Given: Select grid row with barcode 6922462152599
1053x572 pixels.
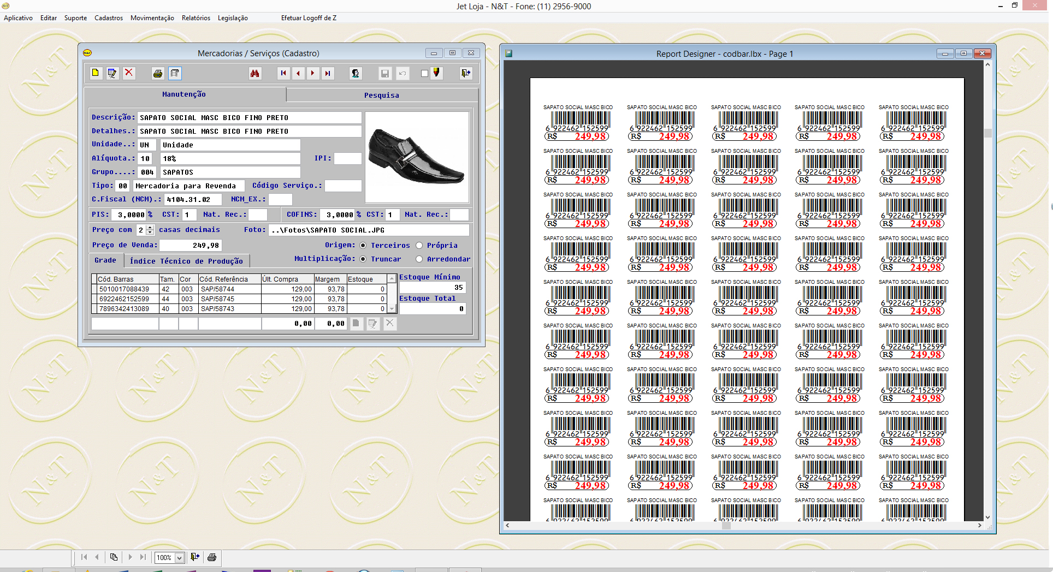Looking at the screenshot, I should tap(240, 299).
